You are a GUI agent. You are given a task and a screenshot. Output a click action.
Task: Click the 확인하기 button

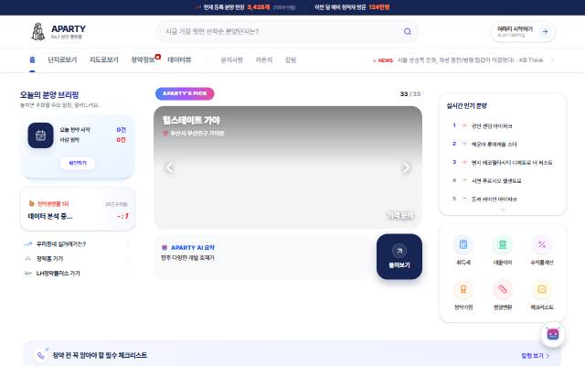coord(78,163)
